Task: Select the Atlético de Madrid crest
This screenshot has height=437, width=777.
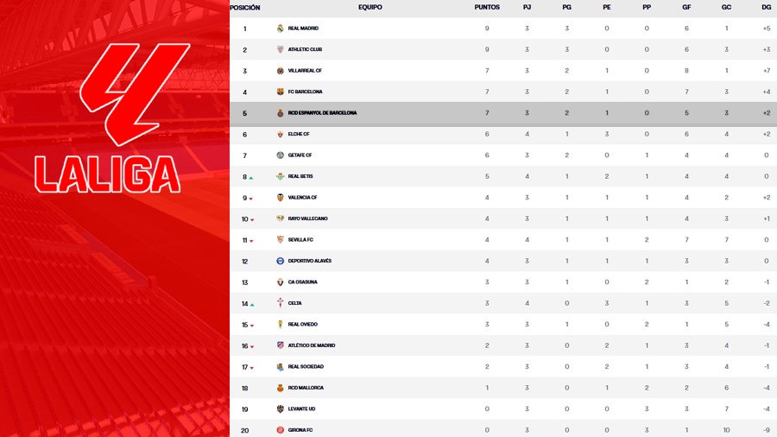Action: 280,345
